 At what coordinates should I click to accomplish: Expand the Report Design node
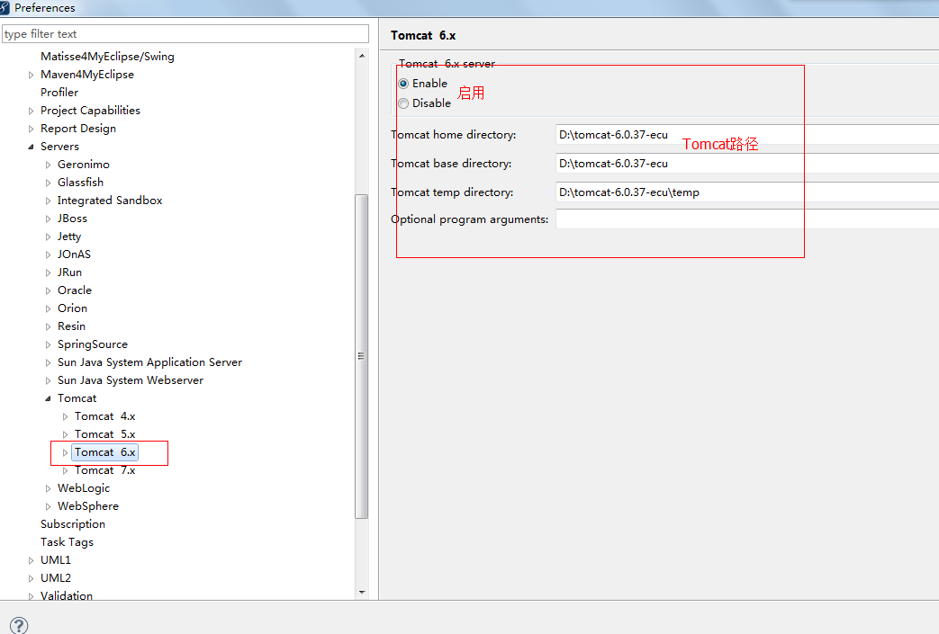(32, 129)
